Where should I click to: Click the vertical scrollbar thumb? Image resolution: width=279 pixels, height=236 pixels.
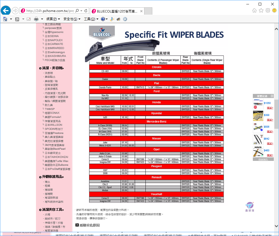coord(276,114)
